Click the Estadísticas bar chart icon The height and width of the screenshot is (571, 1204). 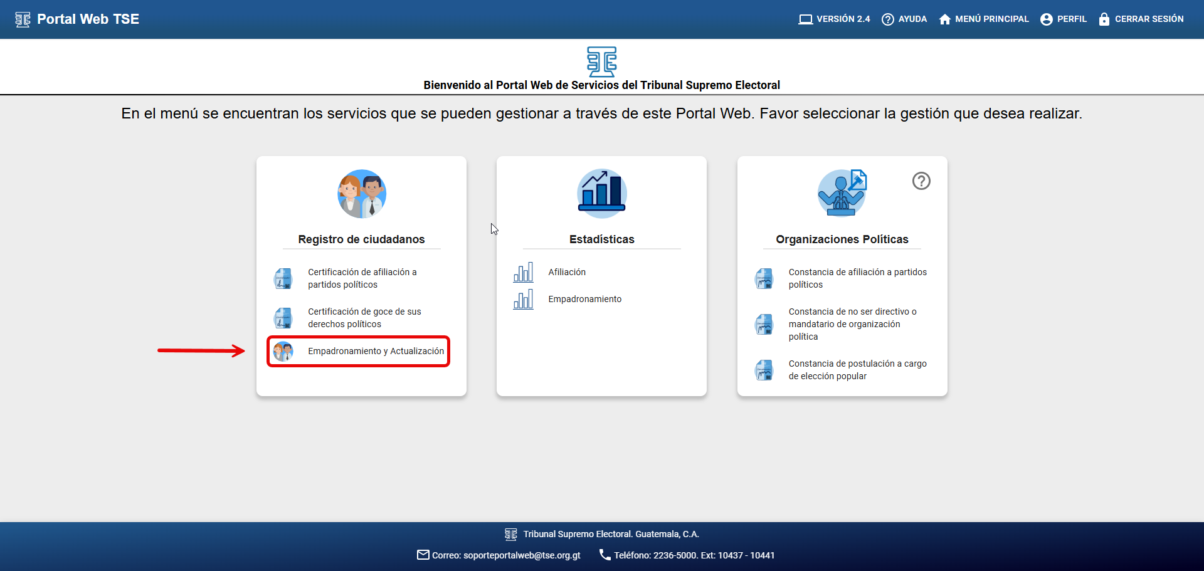(602, 194)
